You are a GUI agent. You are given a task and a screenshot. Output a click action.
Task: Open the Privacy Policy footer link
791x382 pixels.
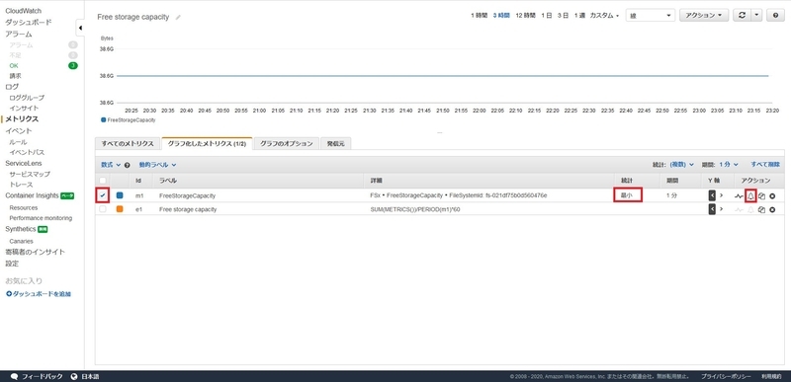pyautogui.click(x=726, y=376)
